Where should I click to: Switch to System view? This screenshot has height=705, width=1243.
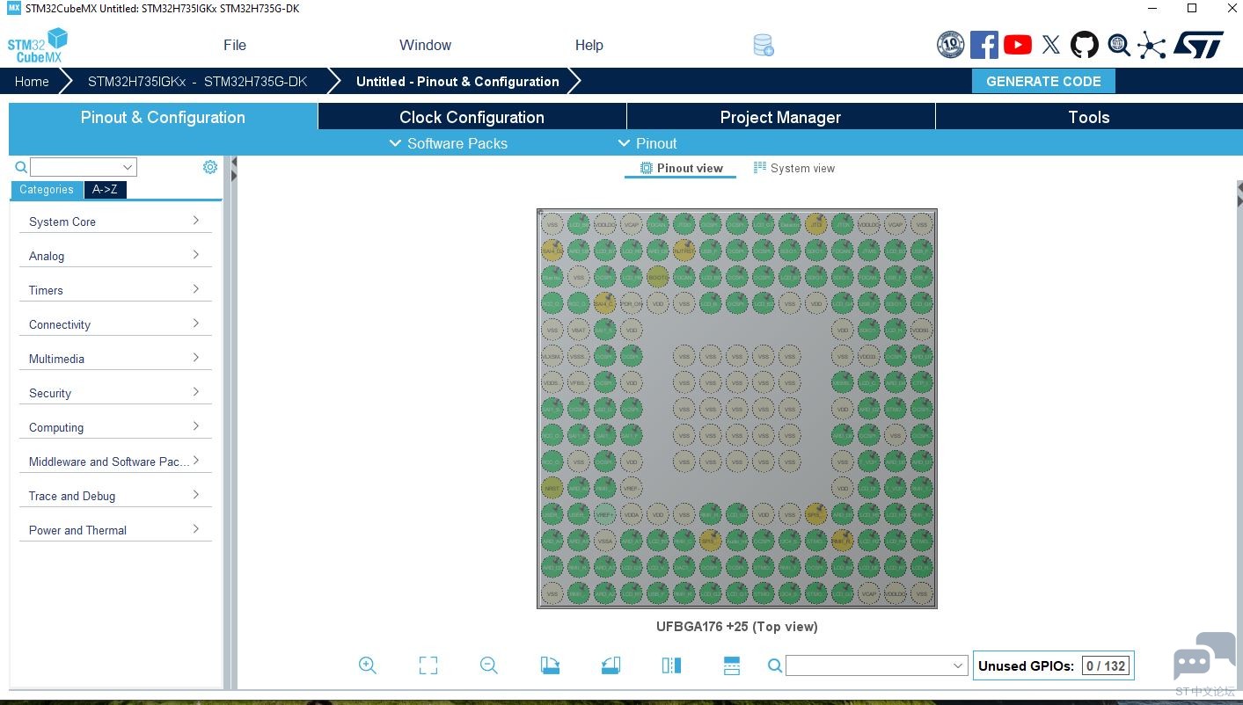(x=794, y=168)
